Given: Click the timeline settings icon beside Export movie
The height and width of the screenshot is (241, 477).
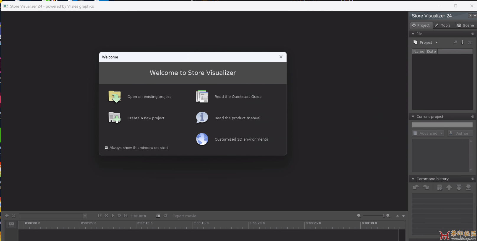Looking at the screenshot, I should [158, 216].
